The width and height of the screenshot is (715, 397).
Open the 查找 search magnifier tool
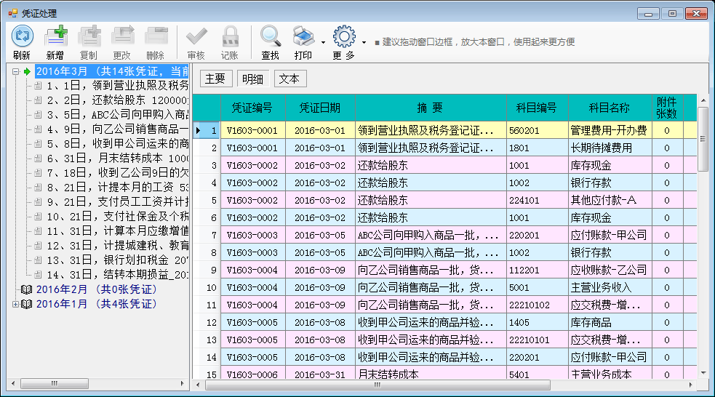(x=271, y=36)
